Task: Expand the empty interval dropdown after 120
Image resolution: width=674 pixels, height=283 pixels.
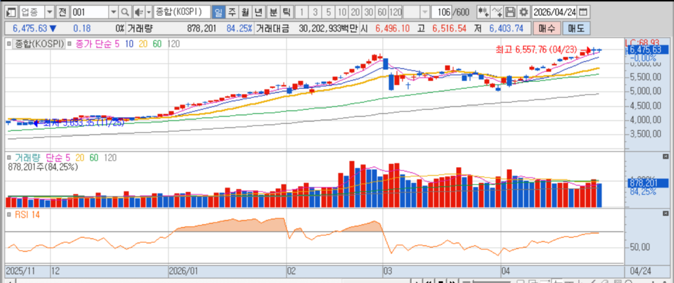Action: tap(423, 13)
